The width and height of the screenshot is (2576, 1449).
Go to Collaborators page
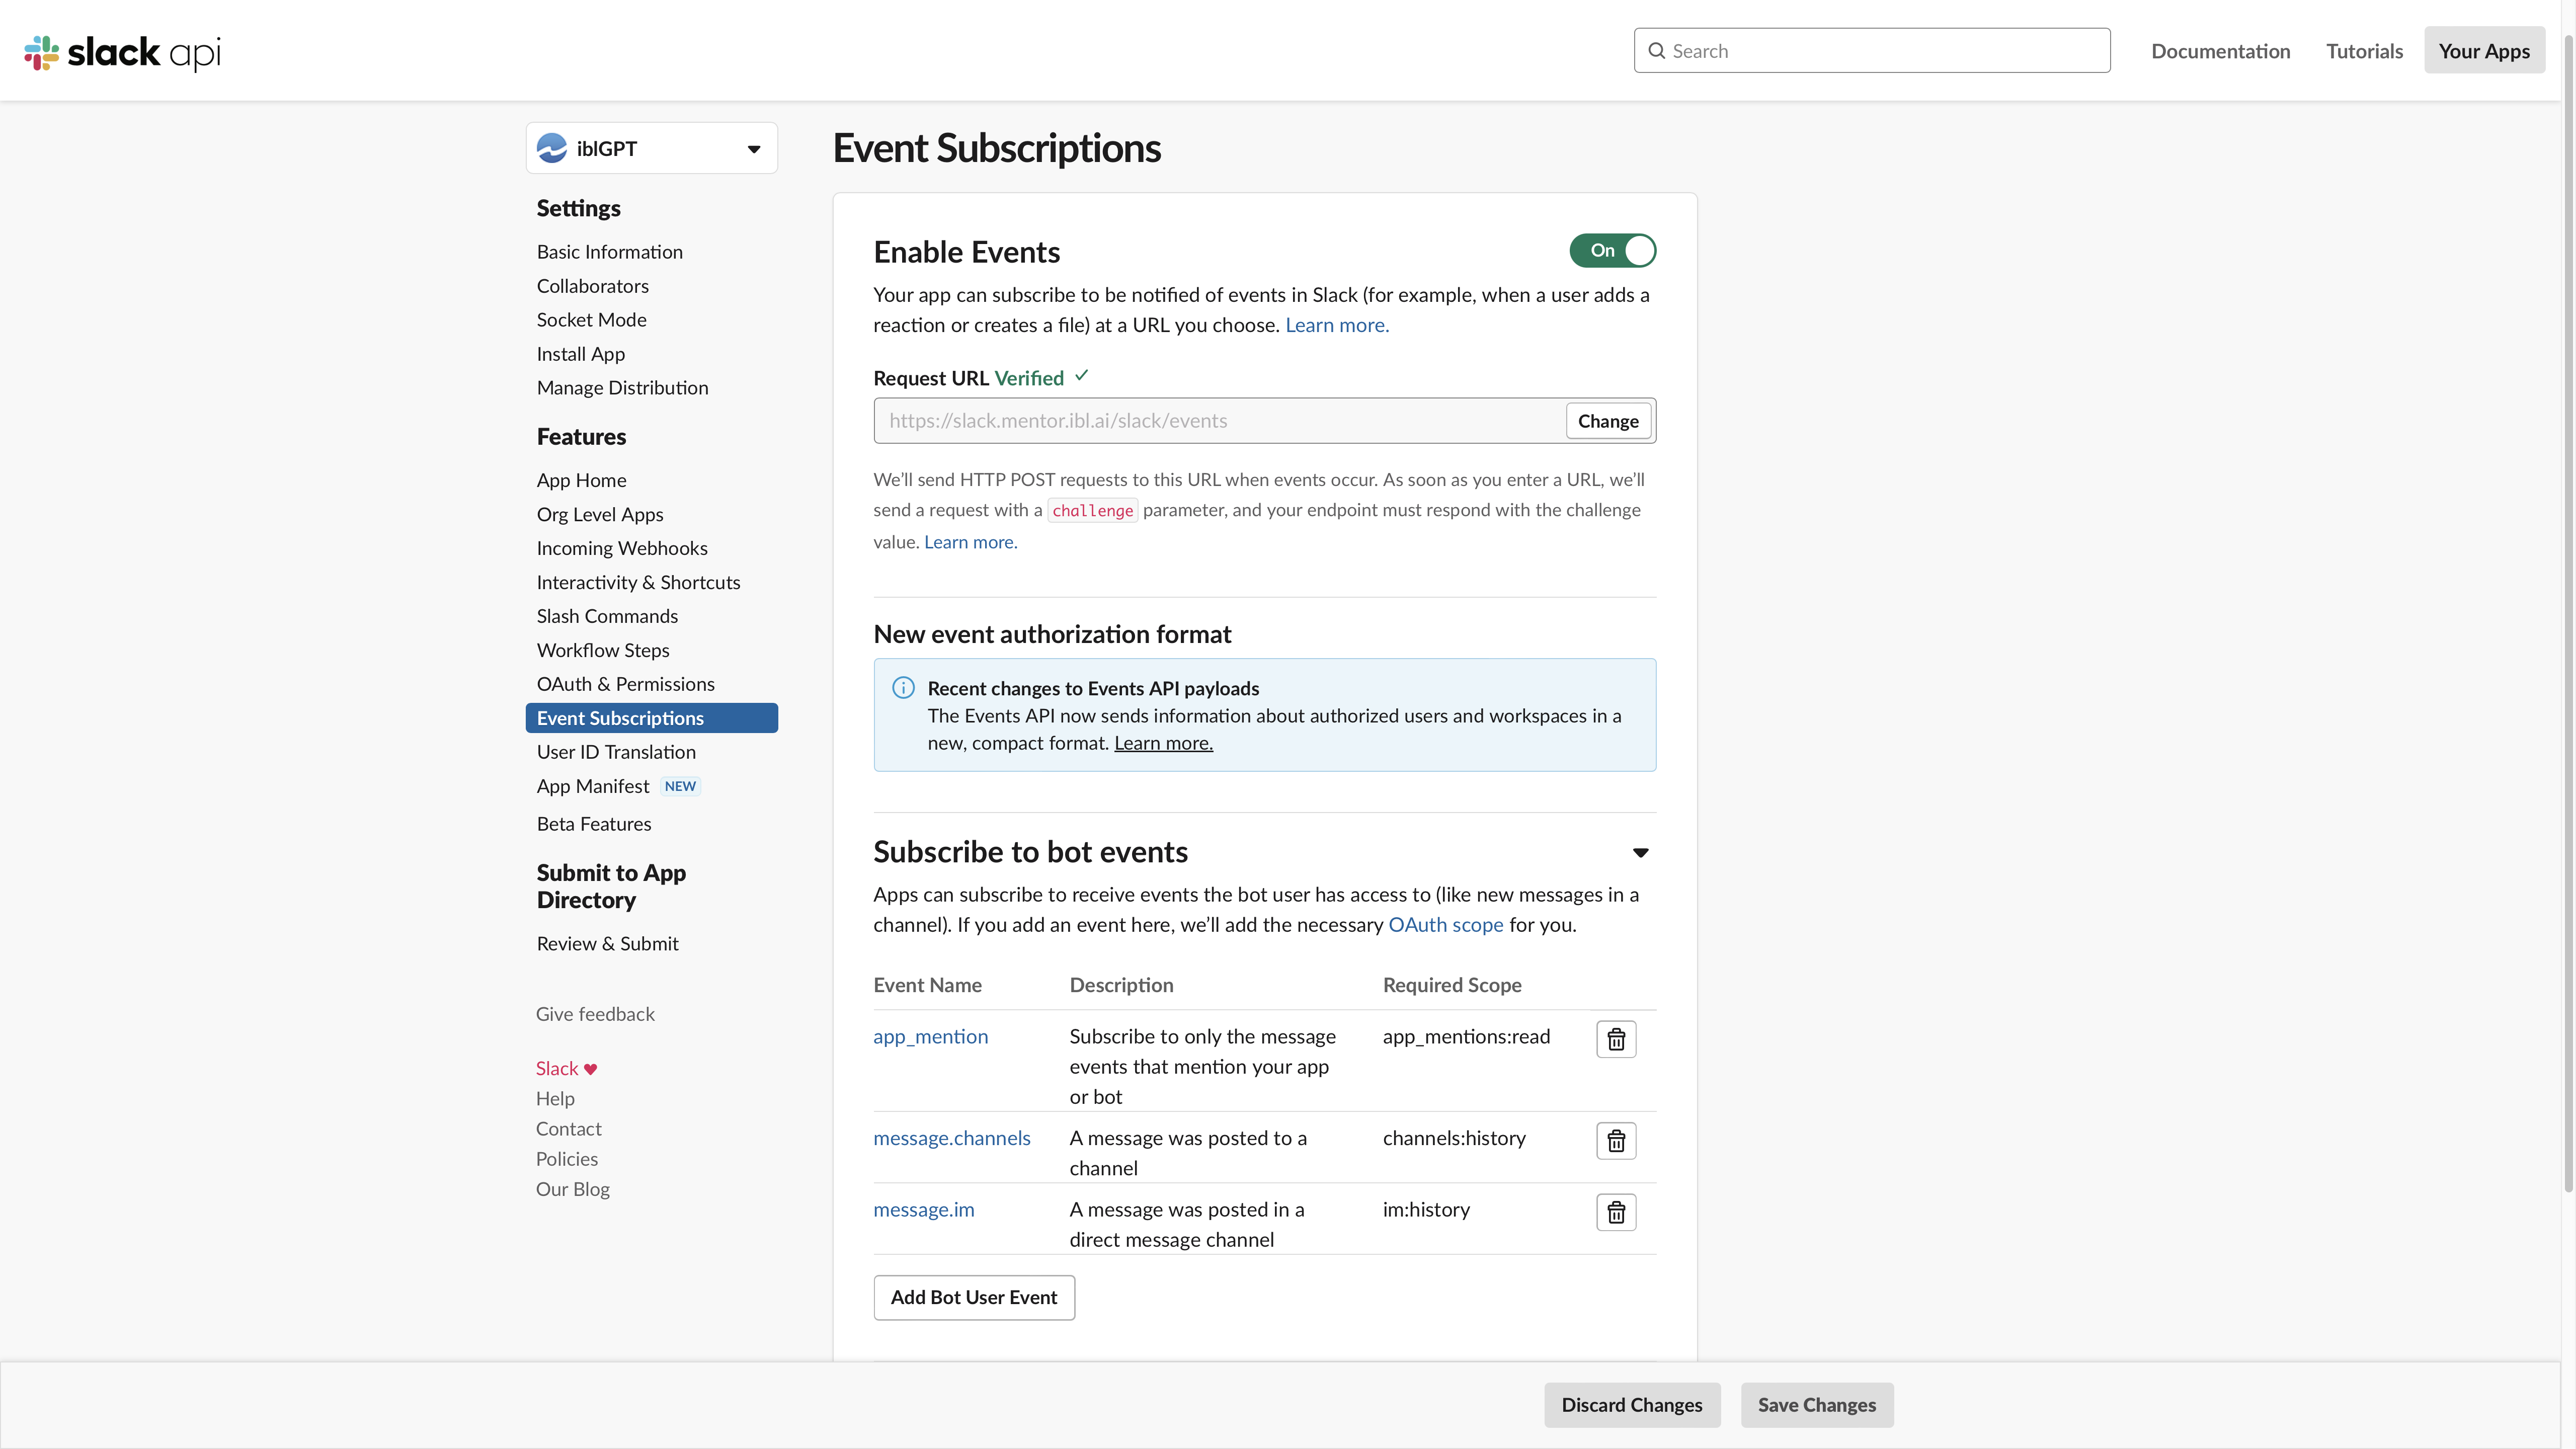[592, 286]
